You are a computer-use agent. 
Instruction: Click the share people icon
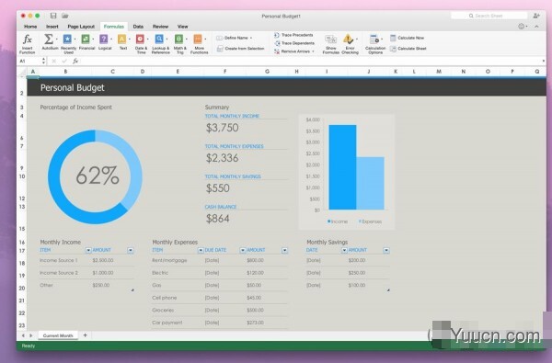coord(536,16)
